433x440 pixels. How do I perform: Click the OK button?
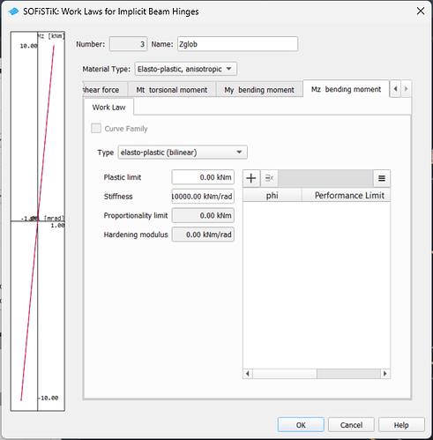[301, 425]
